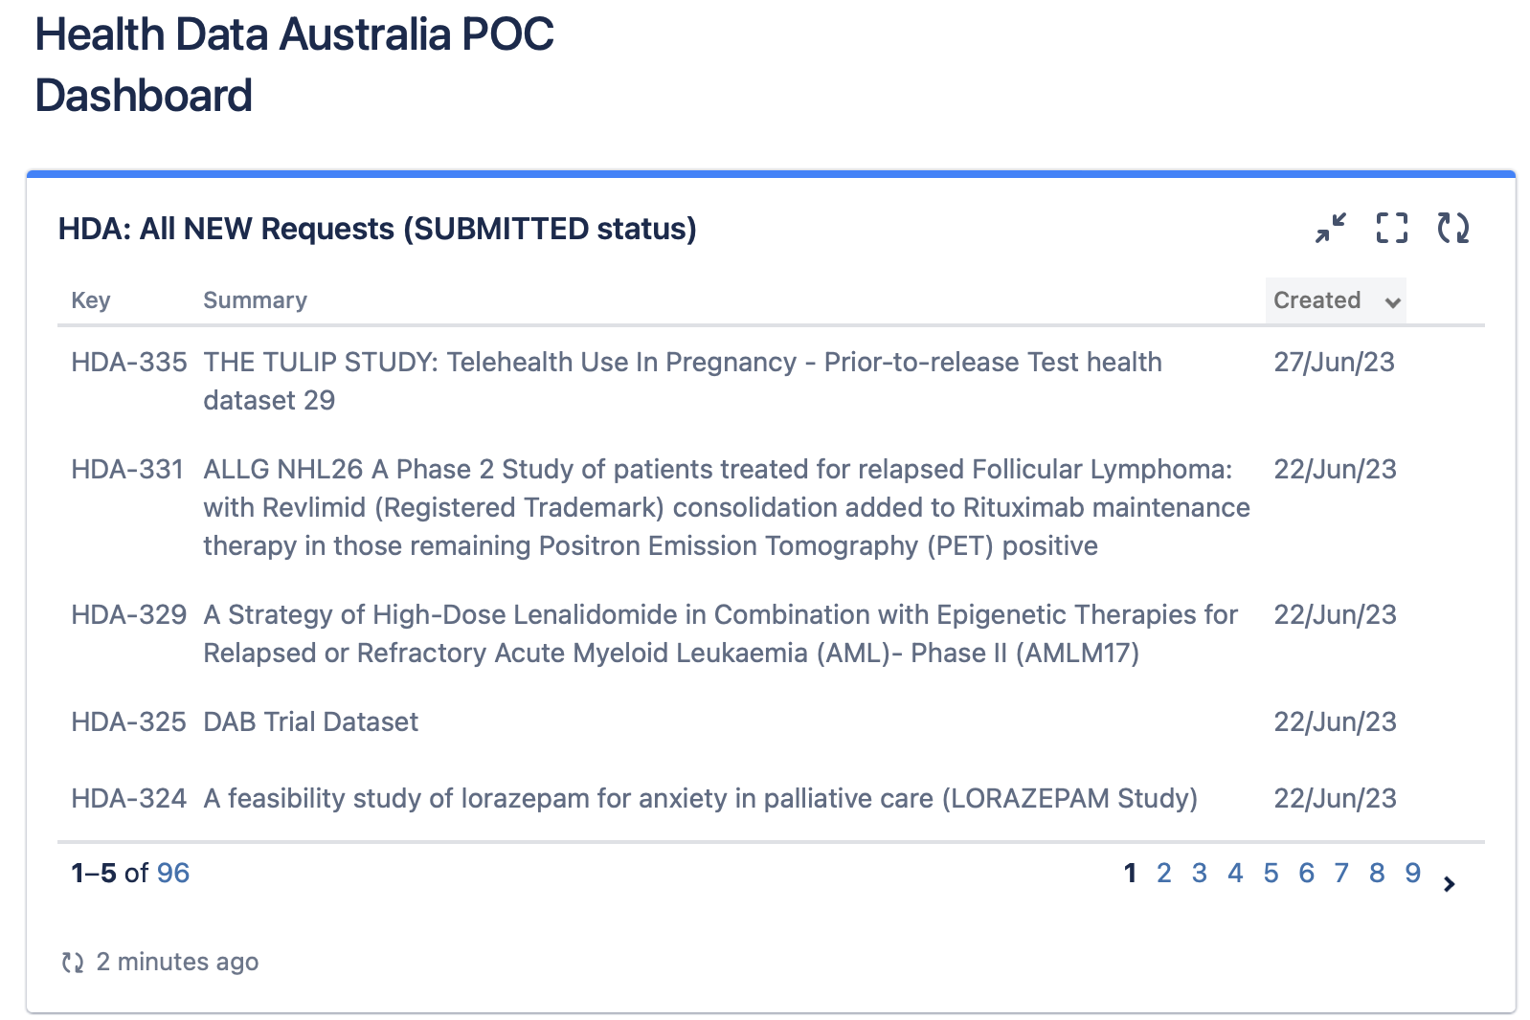
Task: Open THE TULIP STUDY summary link
Action: pos(682,363)
